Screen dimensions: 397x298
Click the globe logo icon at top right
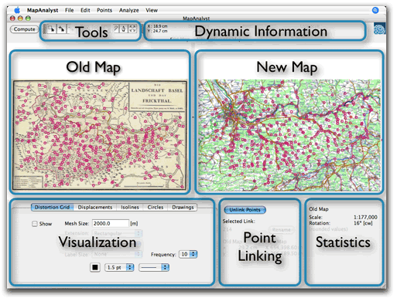point(379,29)
